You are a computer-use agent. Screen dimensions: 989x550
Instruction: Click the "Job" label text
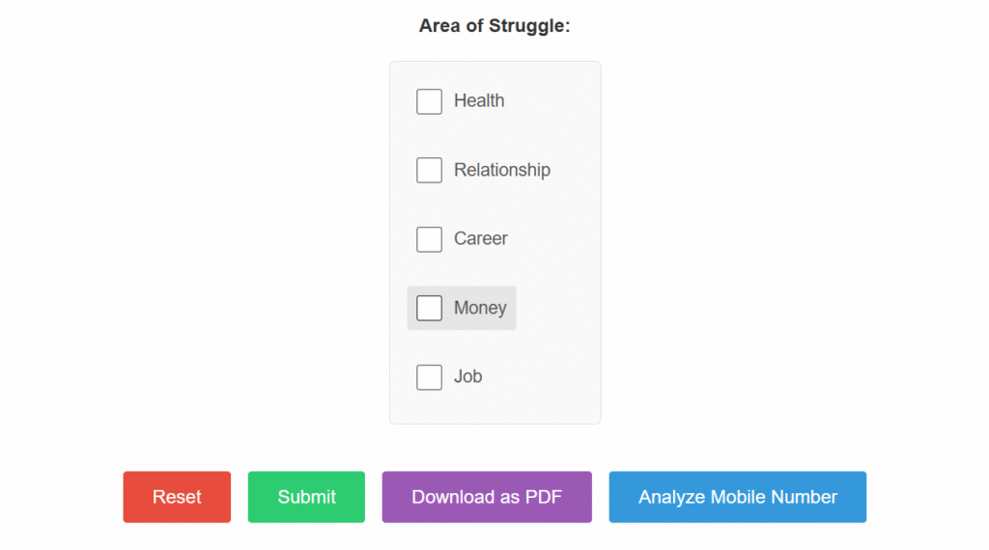click(x=468, y=376)
